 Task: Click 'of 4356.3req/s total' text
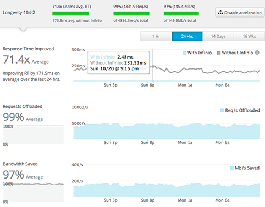tap(131, 21)
